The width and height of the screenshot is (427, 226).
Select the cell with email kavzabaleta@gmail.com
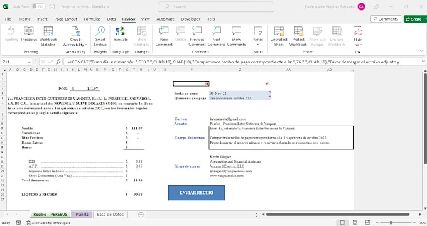pyautogui.click(x=240, y=119)
